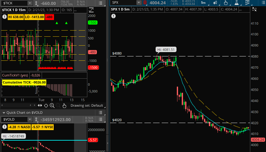The width and height of the screenshot is (266, 152).
Task: Click the red -5.57 price bubble
Action: (93, 140)
